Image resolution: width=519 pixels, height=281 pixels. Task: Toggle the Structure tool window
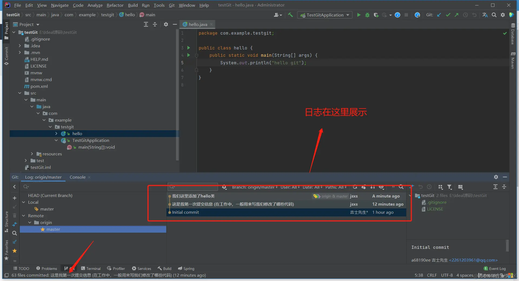(6, 222)
